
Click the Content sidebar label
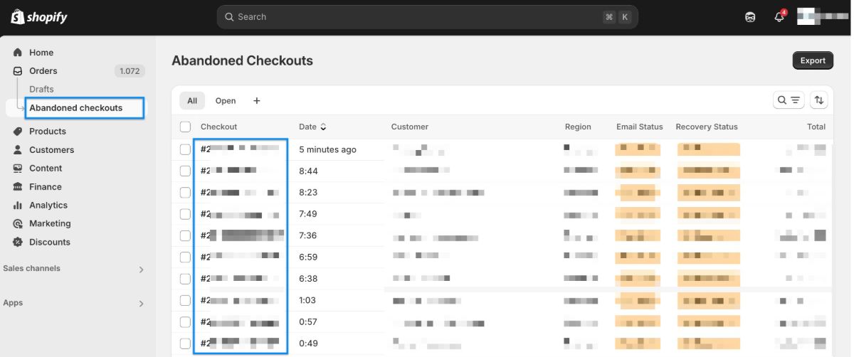(x=46, y=169)
